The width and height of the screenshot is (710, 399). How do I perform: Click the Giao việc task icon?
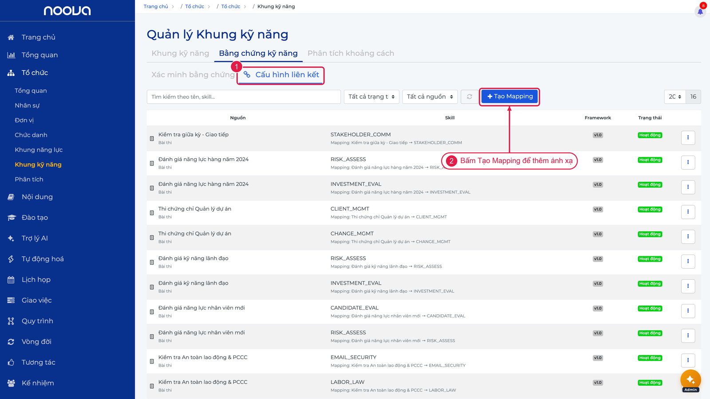(11, 300)
